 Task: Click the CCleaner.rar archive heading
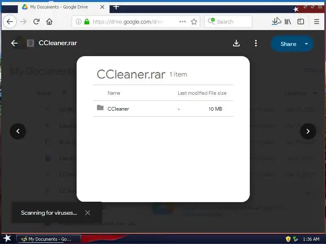(131, 74)
